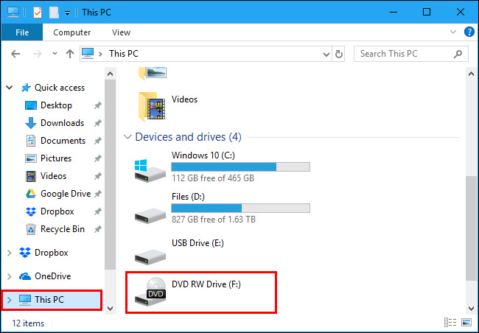Expand the OneDrive tree node chevron
The width and height of the screenshot is (479, 333).
[10, 276]
